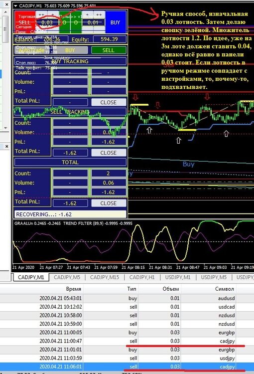This screenshot has height=374, width=254.
Task: Click CLOSE in the SELL TRACKING section
Action: tap(109, 153)
